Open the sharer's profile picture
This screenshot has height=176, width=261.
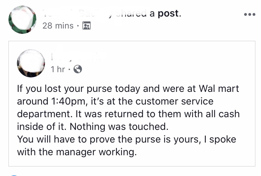23,19
